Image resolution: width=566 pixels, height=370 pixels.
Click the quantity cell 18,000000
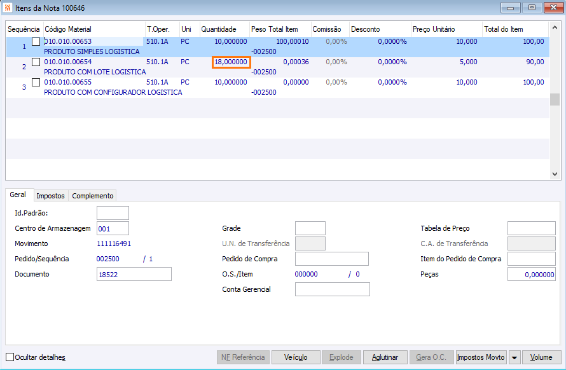pos(231,62)
